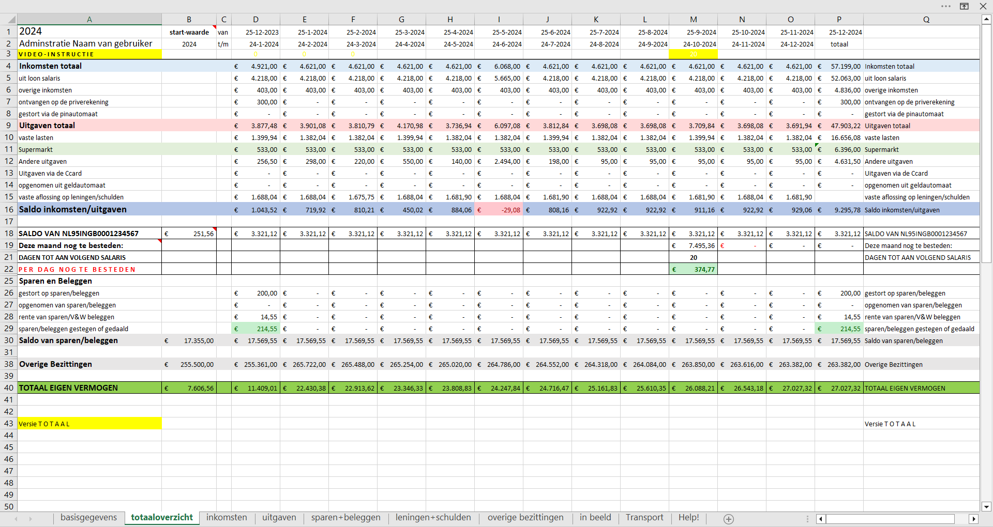This screenshot has height=527, width=993.
Task: Click the new sheet plus icon
Action: [x=728, y=519]
